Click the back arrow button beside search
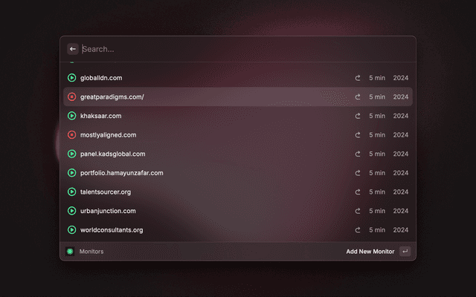 73,49
